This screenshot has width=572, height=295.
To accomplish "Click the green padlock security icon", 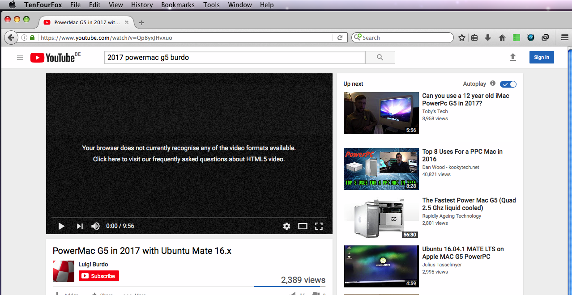I will [32, 38].
